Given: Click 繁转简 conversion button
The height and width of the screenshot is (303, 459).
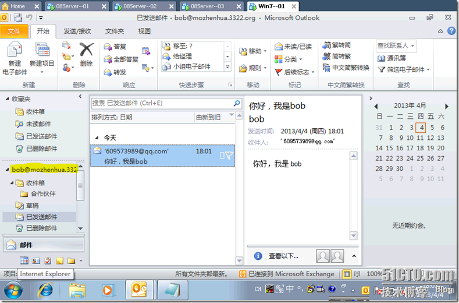Looking at the screenshot, I should click(337, 45).
